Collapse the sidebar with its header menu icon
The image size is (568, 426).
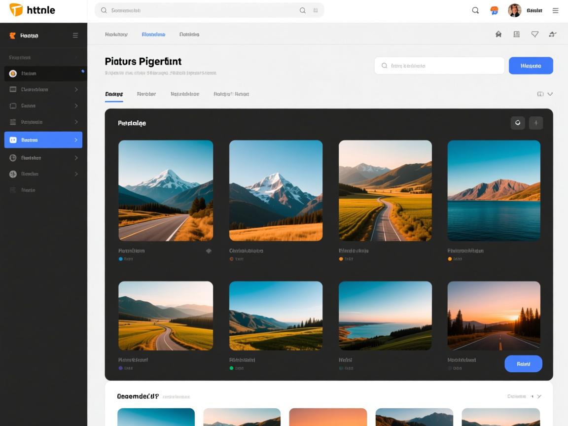[75, 35]
